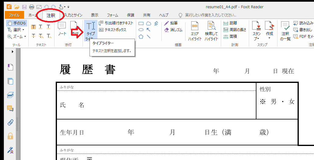Click the Open folder icon in quick toolbar

point(17,7)
